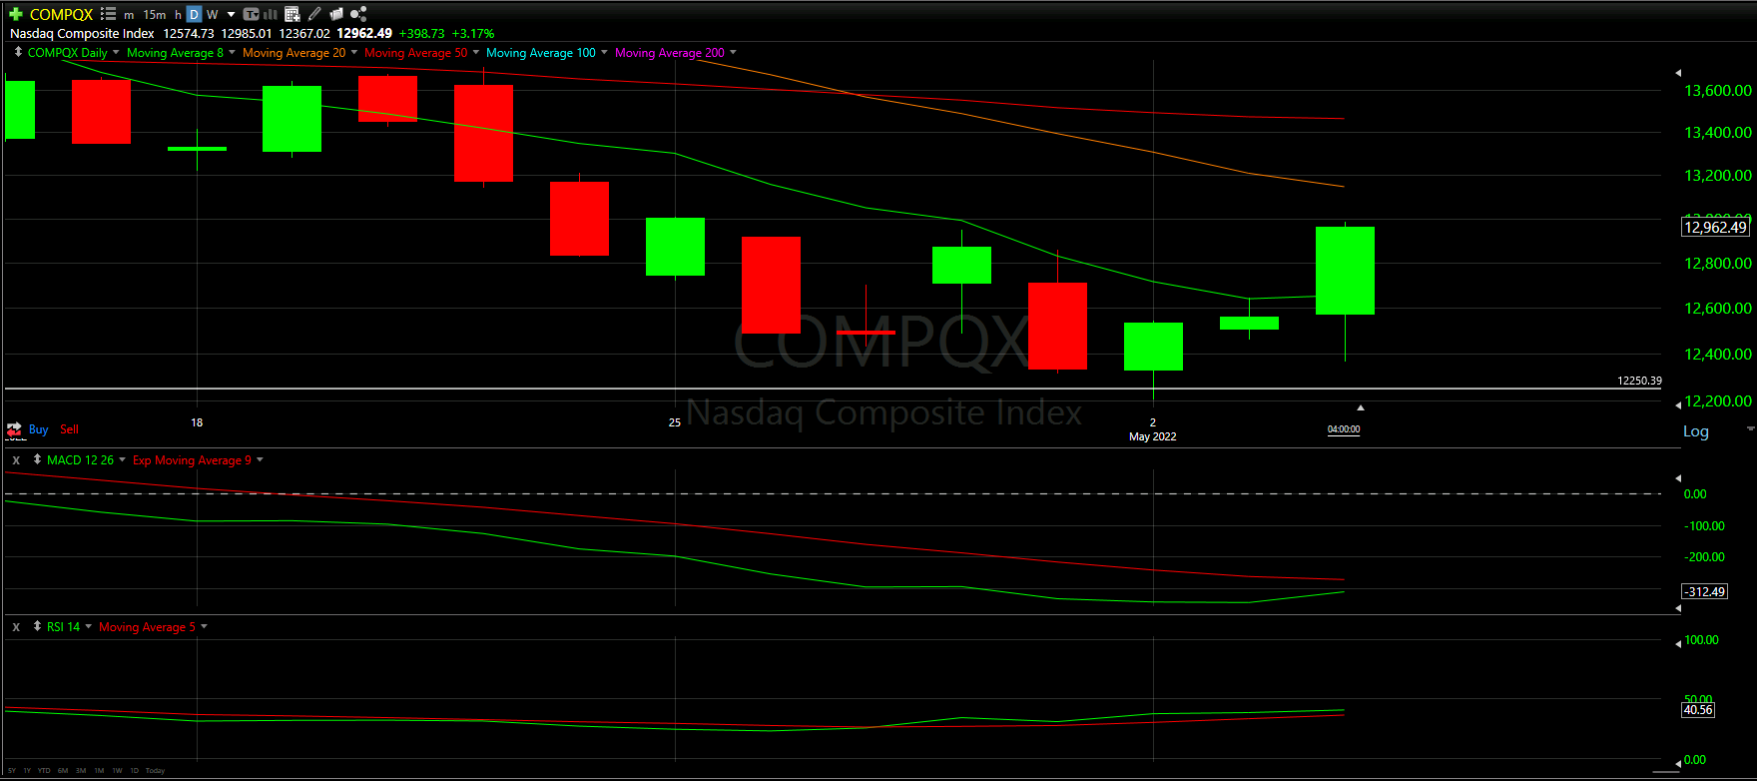Click the -312.49 MACD value label

click(1704, 591)
